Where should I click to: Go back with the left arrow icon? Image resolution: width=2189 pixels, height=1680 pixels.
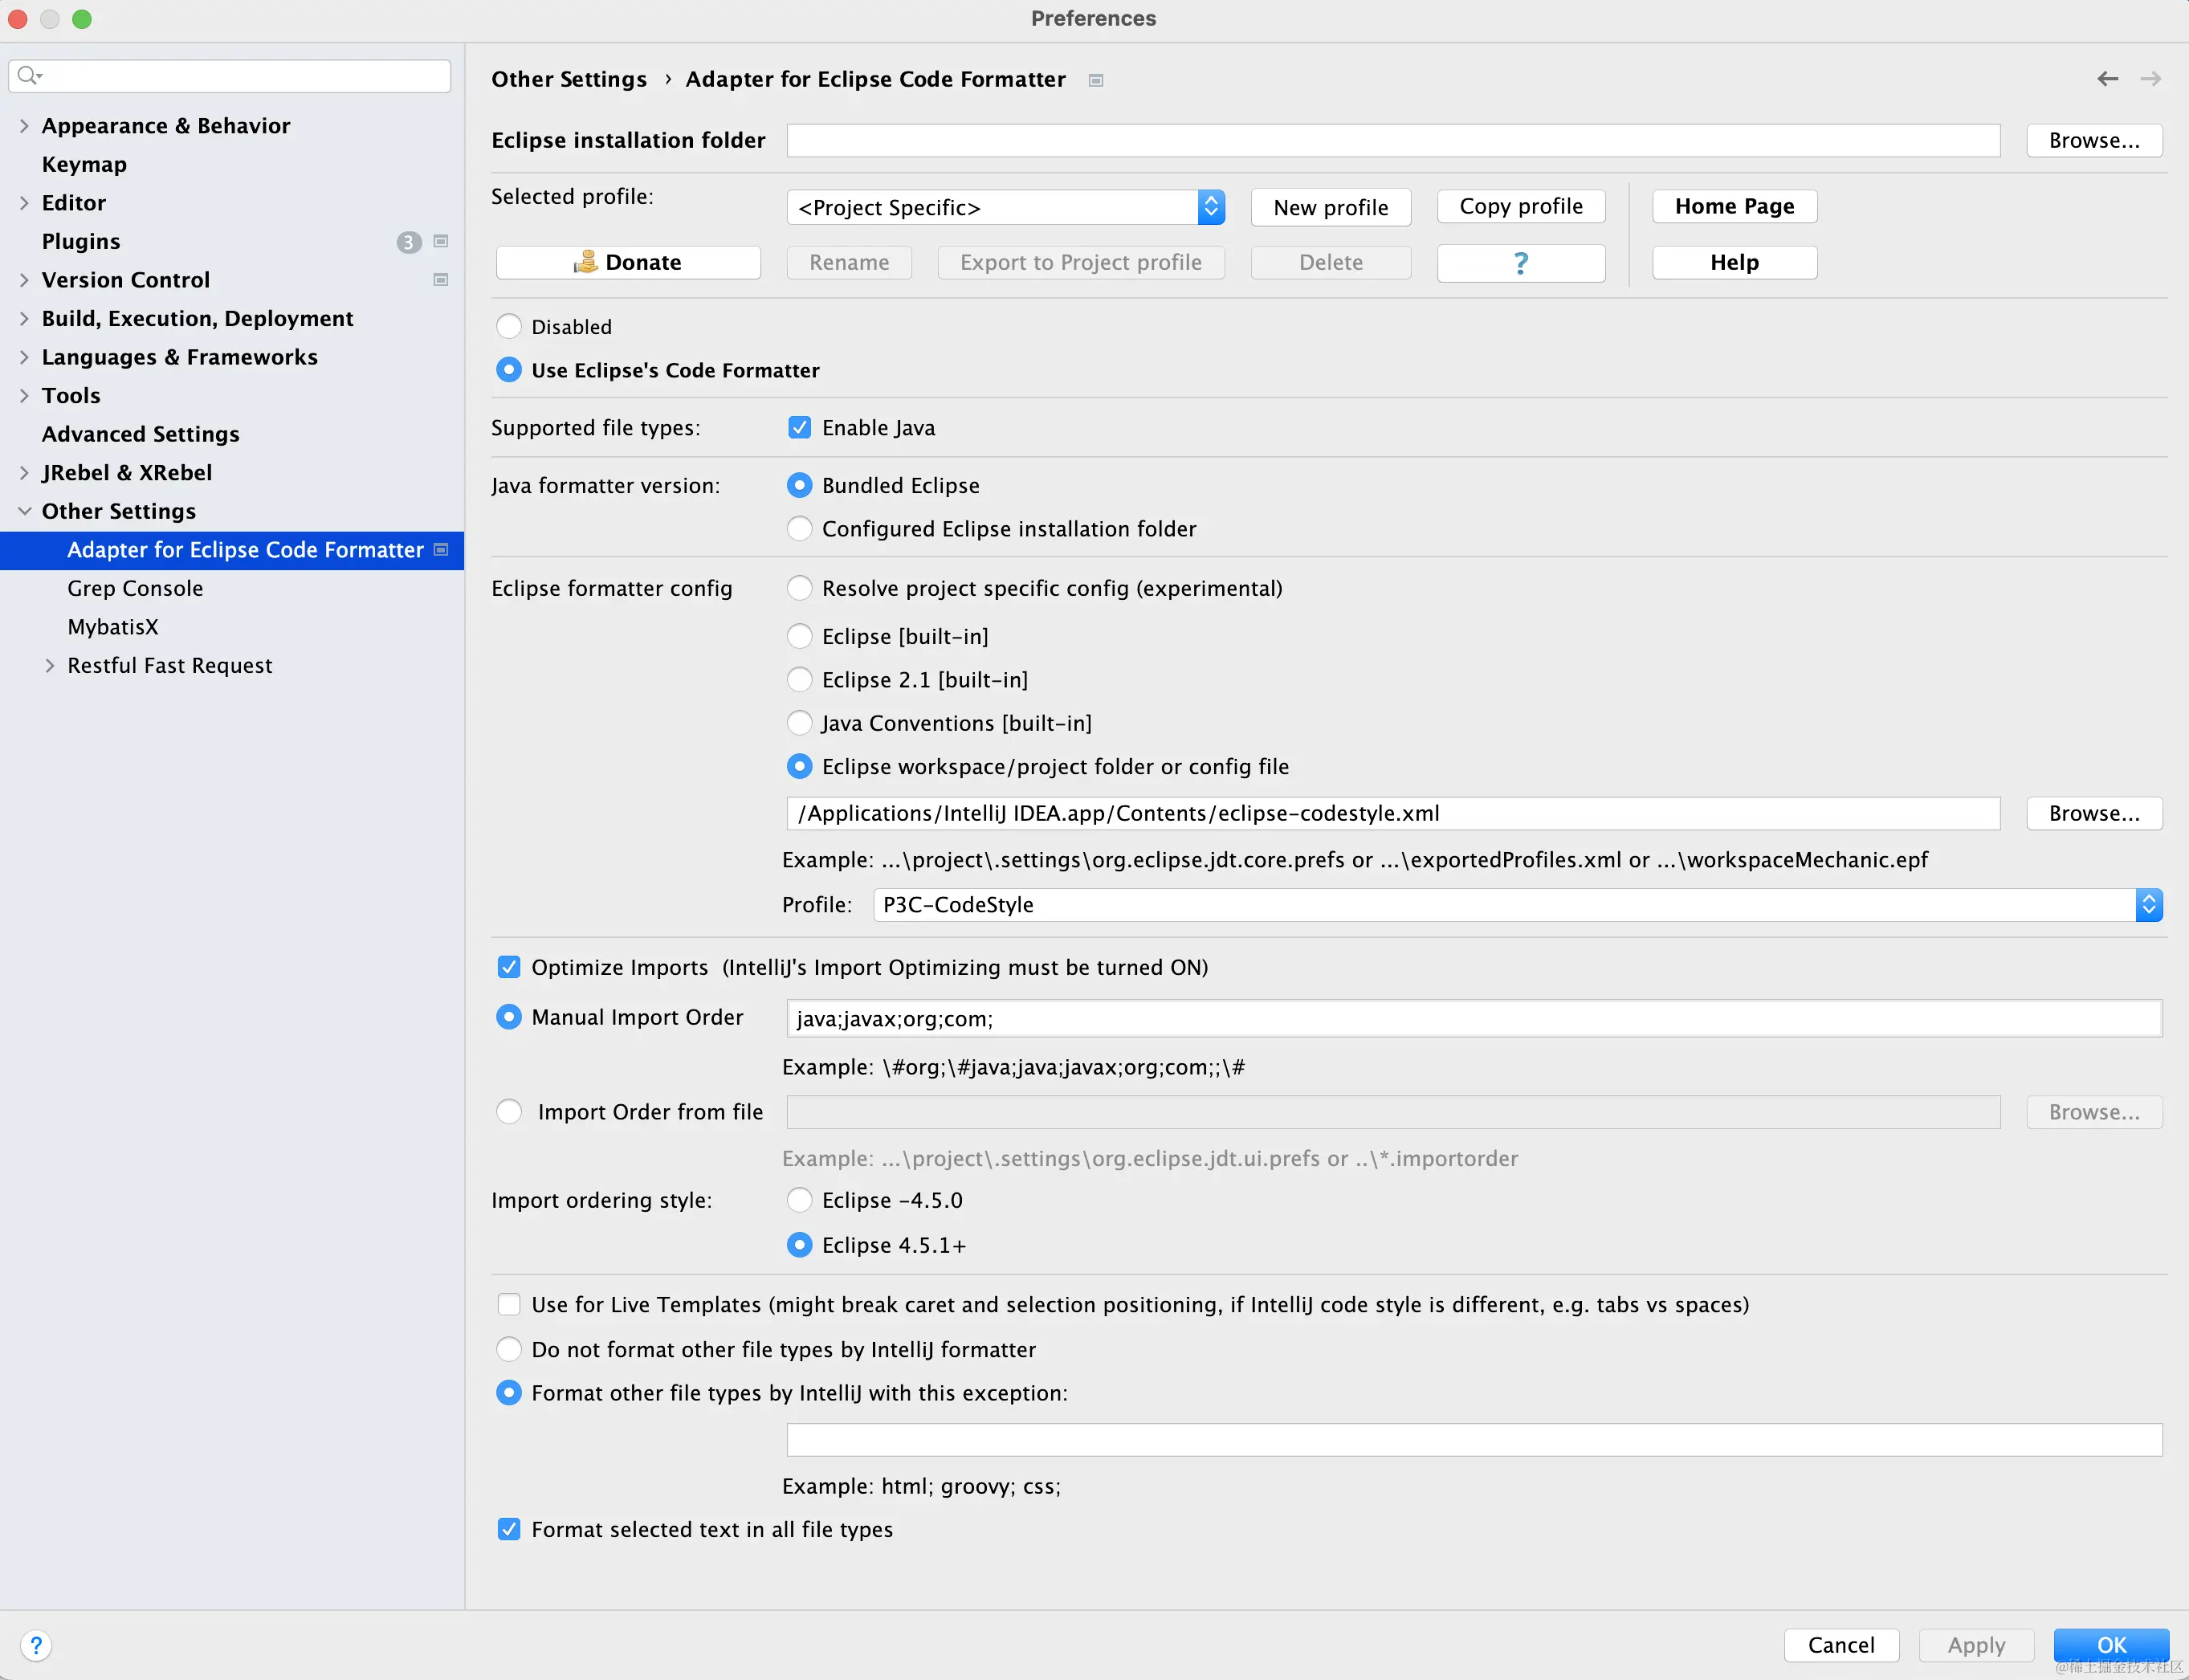2107,79
